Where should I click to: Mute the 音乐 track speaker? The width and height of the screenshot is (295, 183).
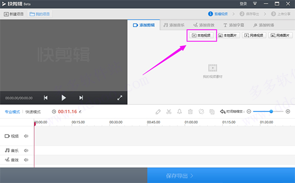click(26, 150)
